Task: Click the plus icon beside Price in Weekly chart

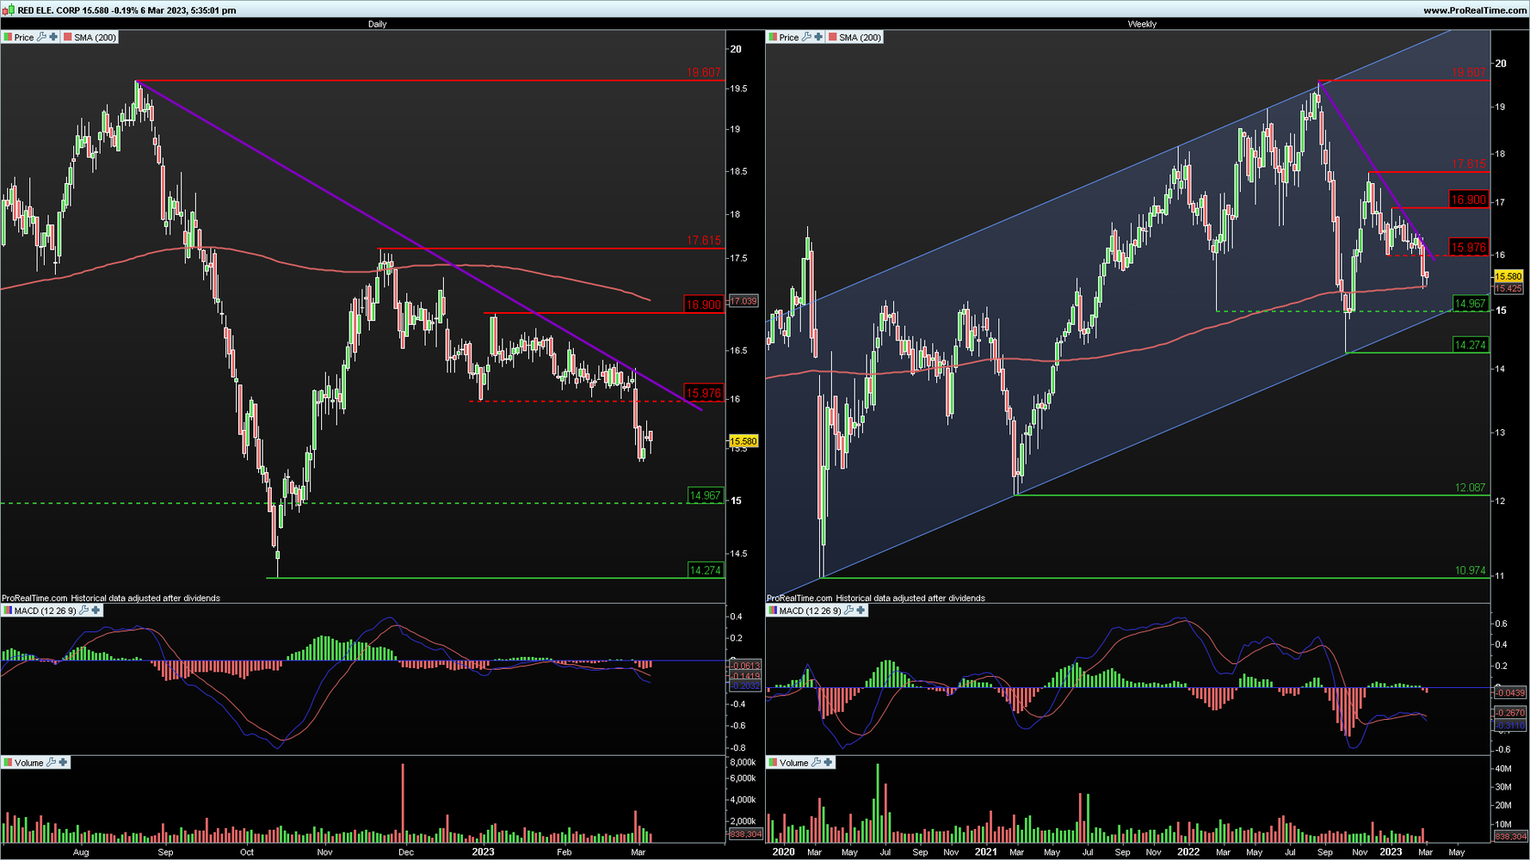Action: (x=818, y=37)
